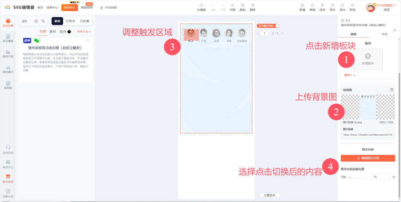401x202 pixels.
Task: Open the 样式模板 sidebar panel
Action: (x=8, y=38)
